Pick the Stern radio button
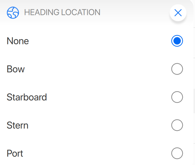 click(x=177, y=125)
